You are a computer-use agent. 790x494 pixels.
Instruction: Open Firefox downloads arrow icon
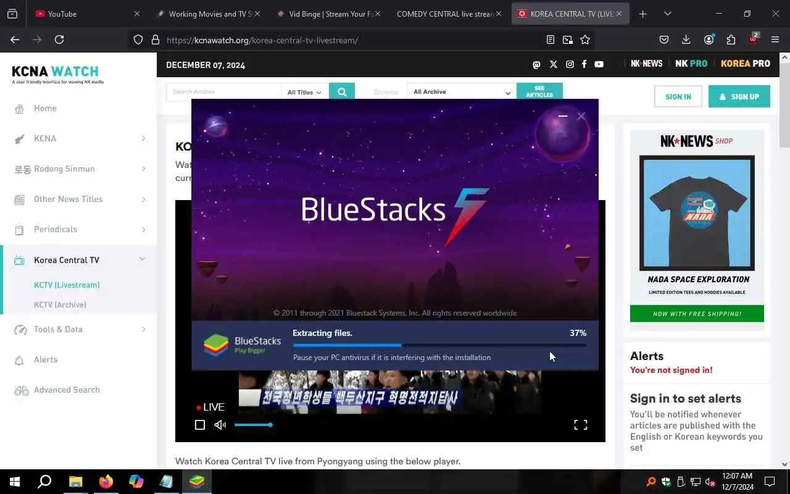pos(686,40)
